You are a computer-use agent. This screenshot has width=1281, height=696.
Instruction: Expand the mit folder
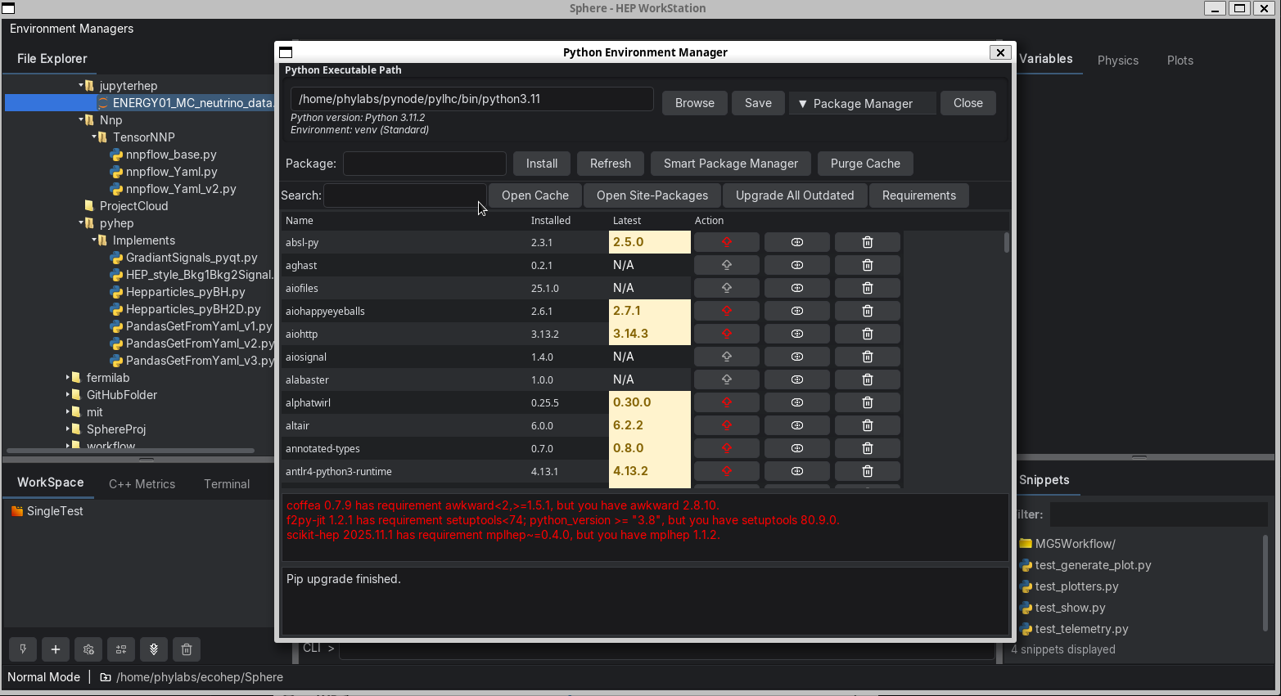68,411
